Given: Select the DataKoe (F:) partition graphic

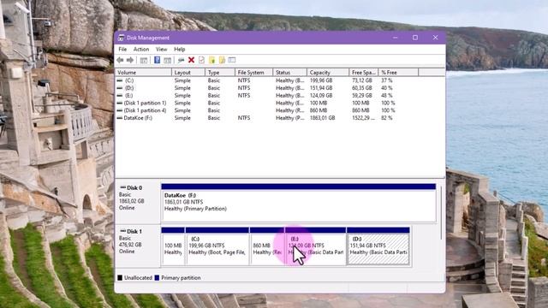Looking at the screenshot, I should [299, 203].
